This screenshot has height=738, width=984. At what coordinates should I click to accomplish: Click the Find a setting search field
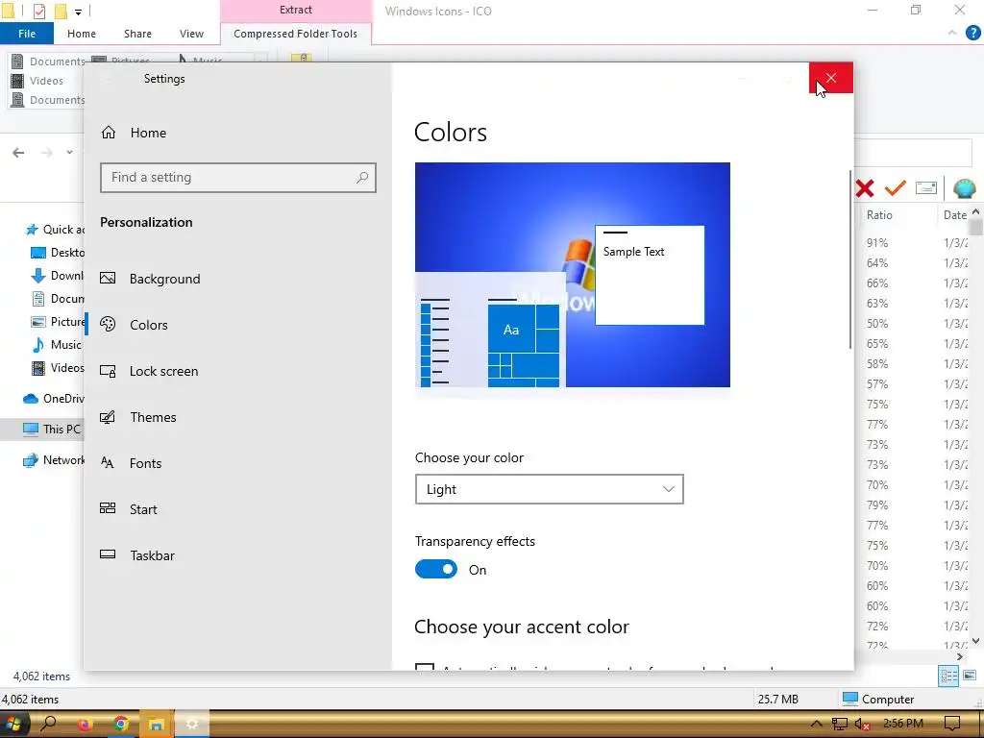238,178
